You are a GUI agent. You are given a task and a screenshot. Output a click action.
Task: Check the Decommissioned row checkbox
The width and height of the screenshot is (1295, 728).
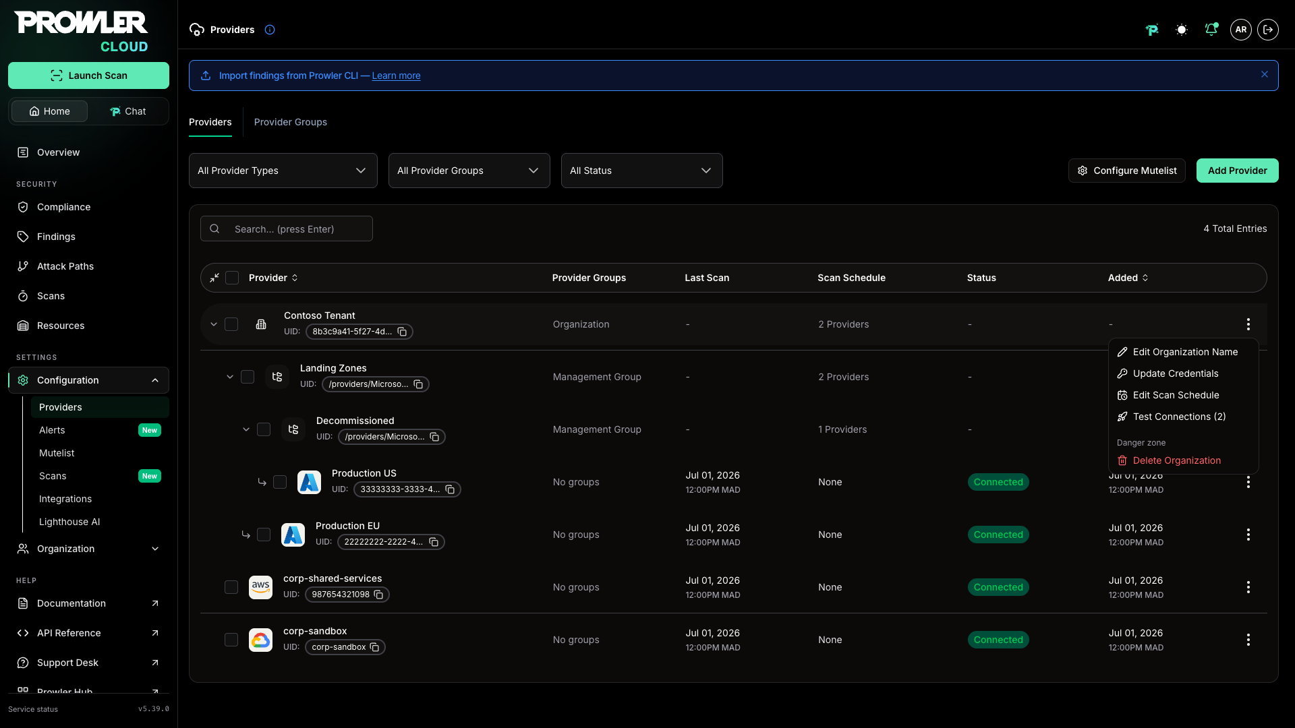click(264, 429)
